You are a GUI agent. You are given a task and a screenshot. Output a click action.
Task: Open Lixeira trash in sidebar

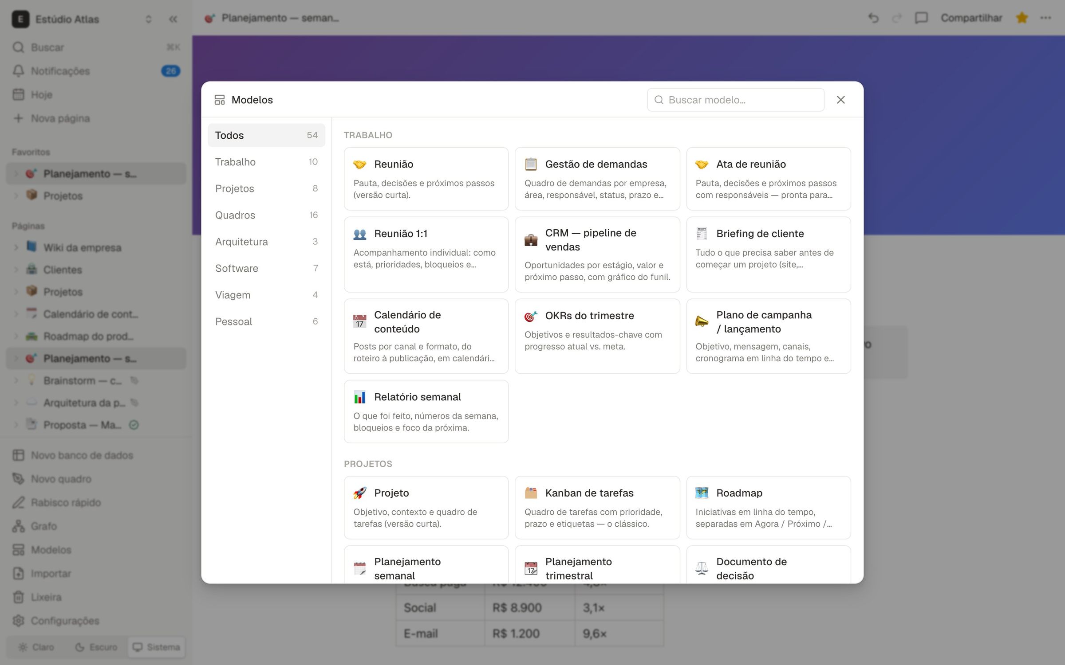point(96,597)
